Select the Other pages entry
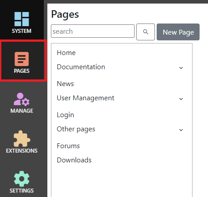Screen dimensions: 208x197 pos(76,129)
